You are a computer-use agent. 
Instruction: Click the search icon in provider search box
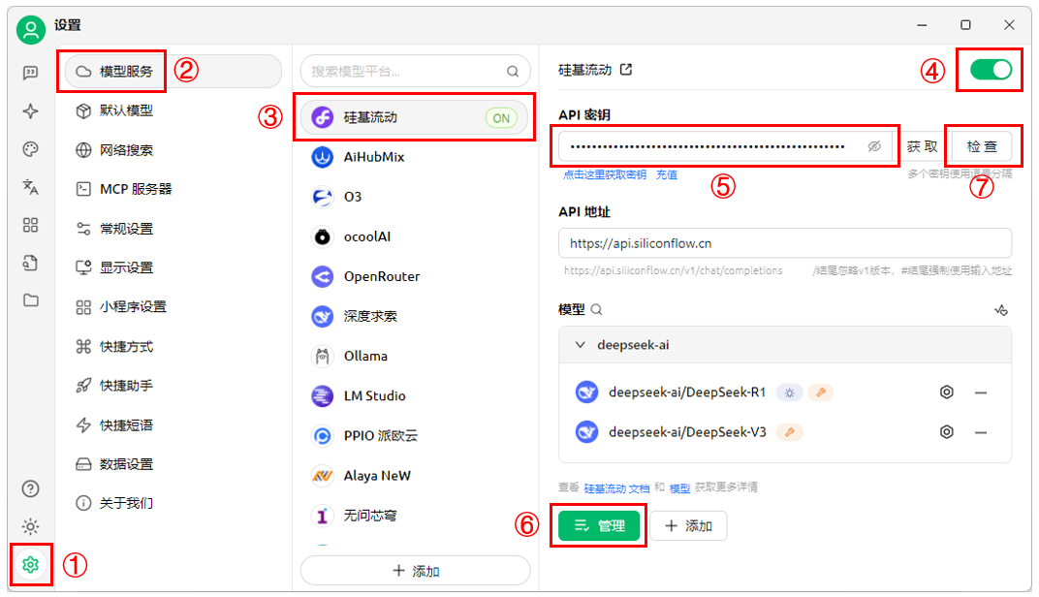(x=513, y=72)
